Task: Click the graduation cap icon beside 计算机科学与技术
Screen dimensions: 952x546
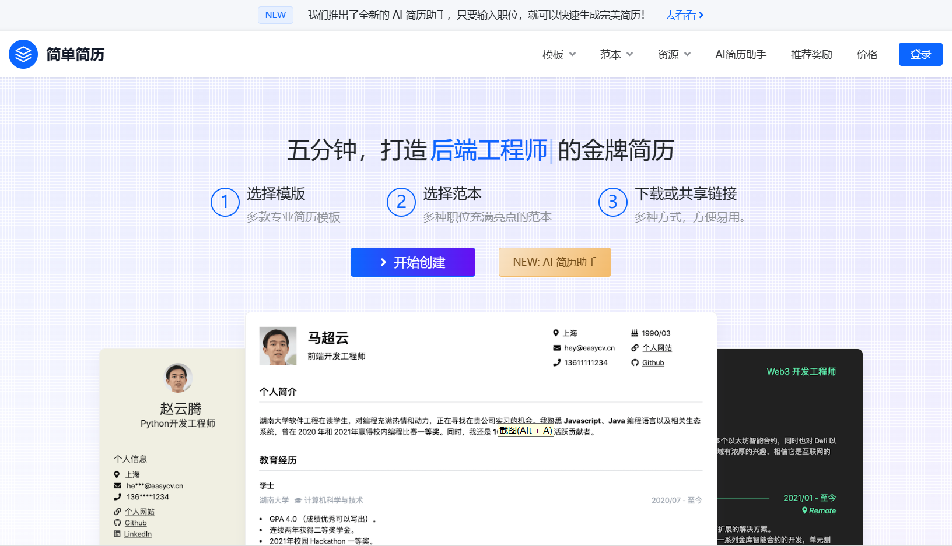Action: click(x=297, y=500)
